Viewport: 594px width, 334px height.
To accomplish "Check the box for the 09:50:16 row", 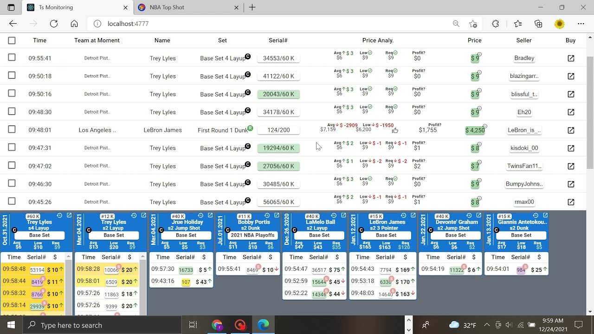I will (x=12, y=94).
